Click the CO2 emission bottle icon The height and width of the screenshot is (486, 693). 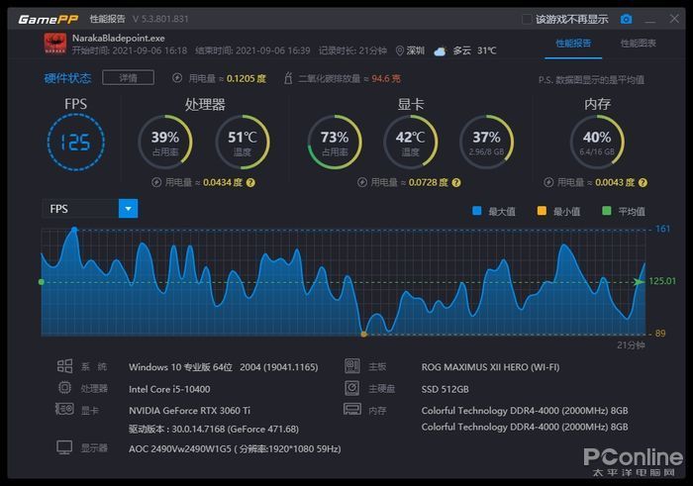click(288, 78)
